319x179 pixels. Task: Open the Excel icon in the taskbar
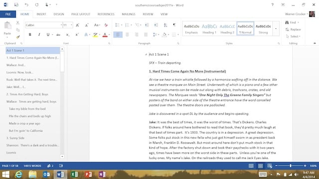74,175
